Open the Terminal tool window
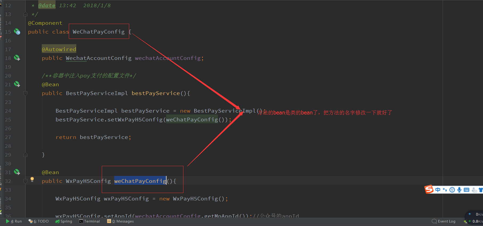This screenshot has width=483, height=226. point(89,221)
